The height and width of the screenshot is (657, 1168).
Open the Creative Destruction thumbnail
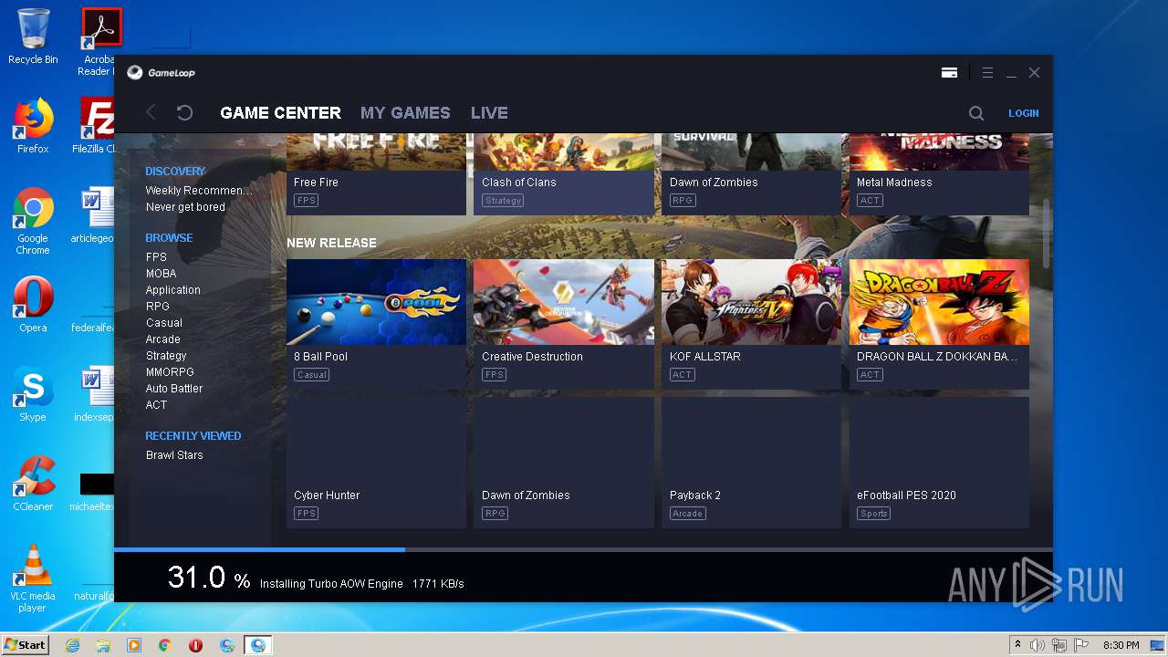pos(564,302)
